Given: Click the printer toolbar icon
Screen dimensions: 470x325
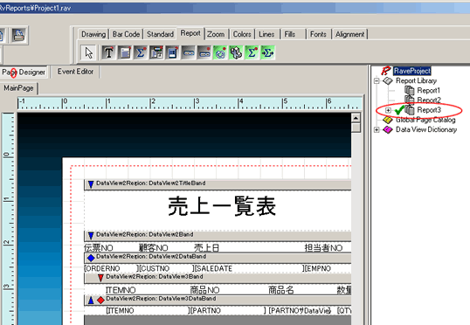Looking at the screenshot, I should tap(18, 36).
